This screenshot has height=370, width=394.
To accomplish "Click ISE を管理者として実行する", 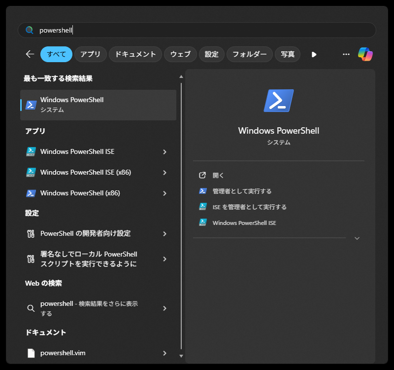I will point(250,207).
